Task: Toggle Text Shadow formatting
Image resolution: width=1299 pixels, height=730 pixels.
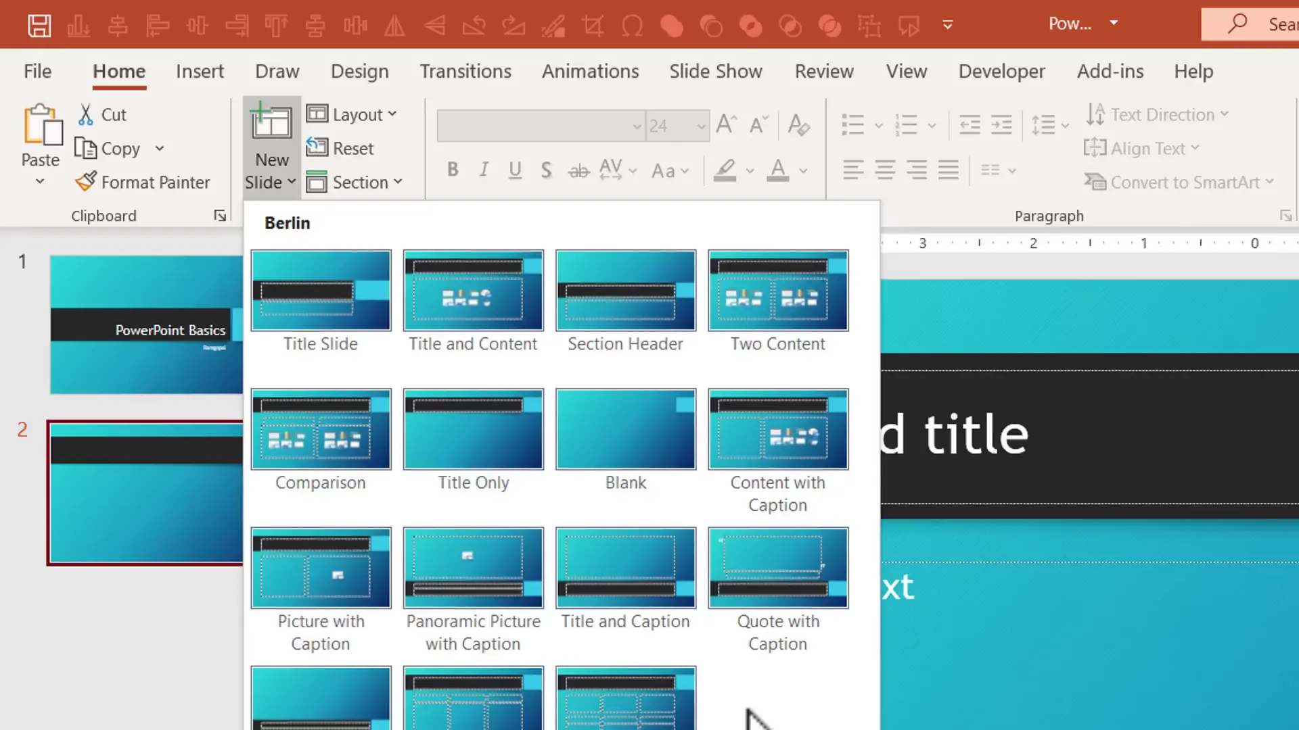Action: [546, 170]
